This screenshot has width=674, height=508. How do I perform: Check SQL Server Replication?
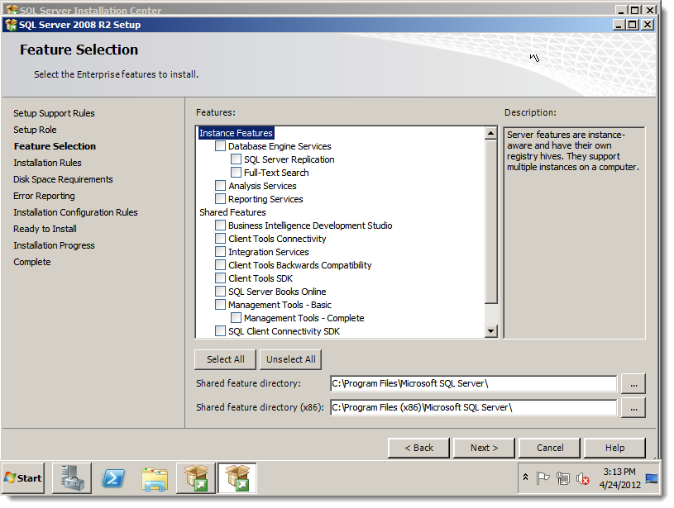pyautogui.click(x=236, y=159)
